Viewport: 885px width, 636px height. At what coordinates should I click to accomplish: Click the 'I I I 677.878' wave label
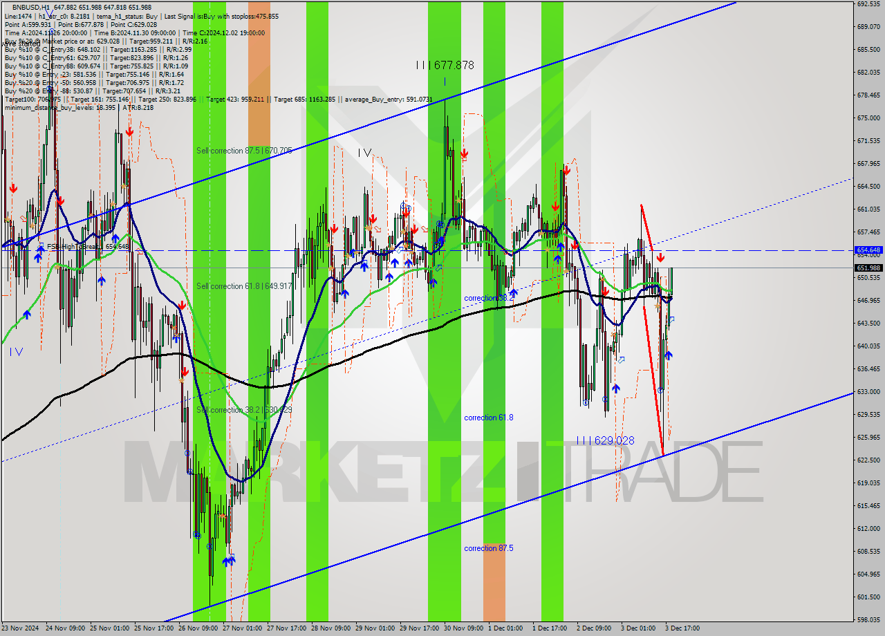pos(445,65)
